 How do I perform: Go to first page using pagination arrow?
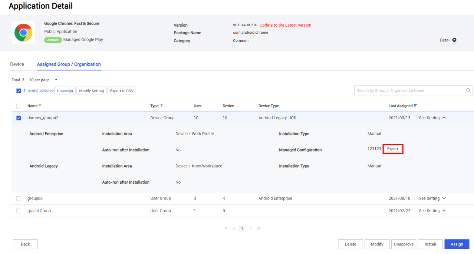[x=226, y=228]
